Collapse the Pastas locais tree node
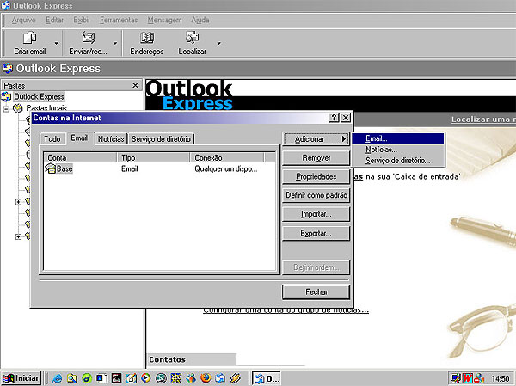The width and height of the screenshot is (516, 386). pyautogui.click(x=6, y=108)
